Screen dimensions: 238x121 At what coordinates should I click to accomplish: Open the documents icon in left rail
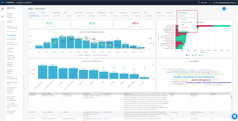coord(2,9)
